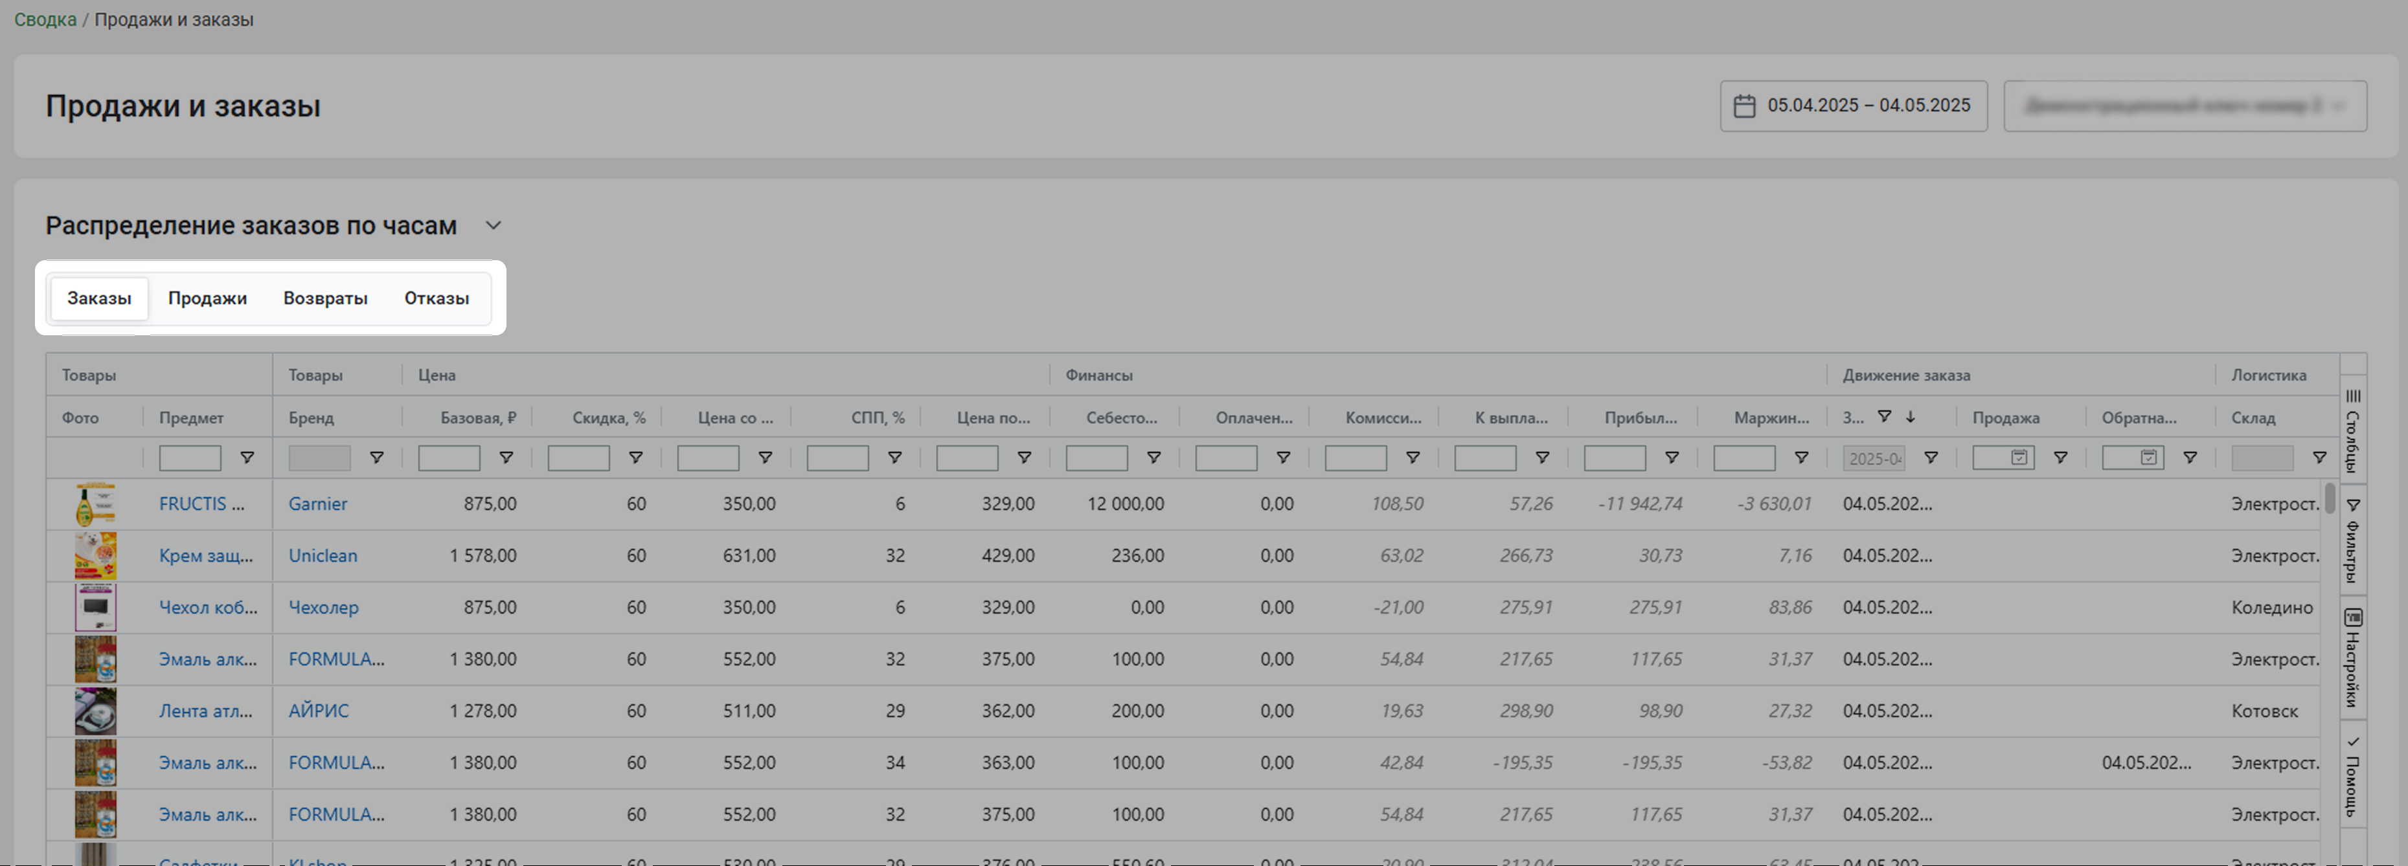Go to Сводка breadcrumb link
Screen dimensions: 2408x866
(45, 19)
